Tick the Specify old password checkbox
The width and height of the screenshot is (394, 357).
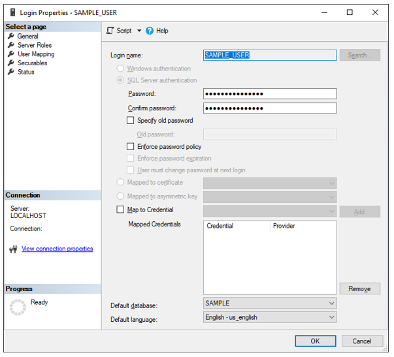131,120
